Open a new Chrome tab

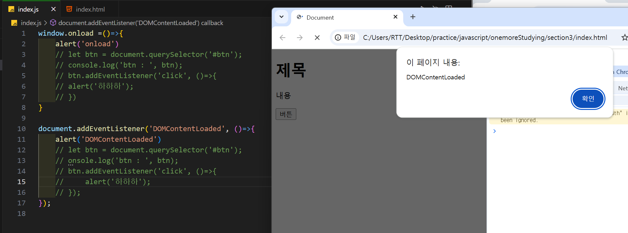[413, 17]
